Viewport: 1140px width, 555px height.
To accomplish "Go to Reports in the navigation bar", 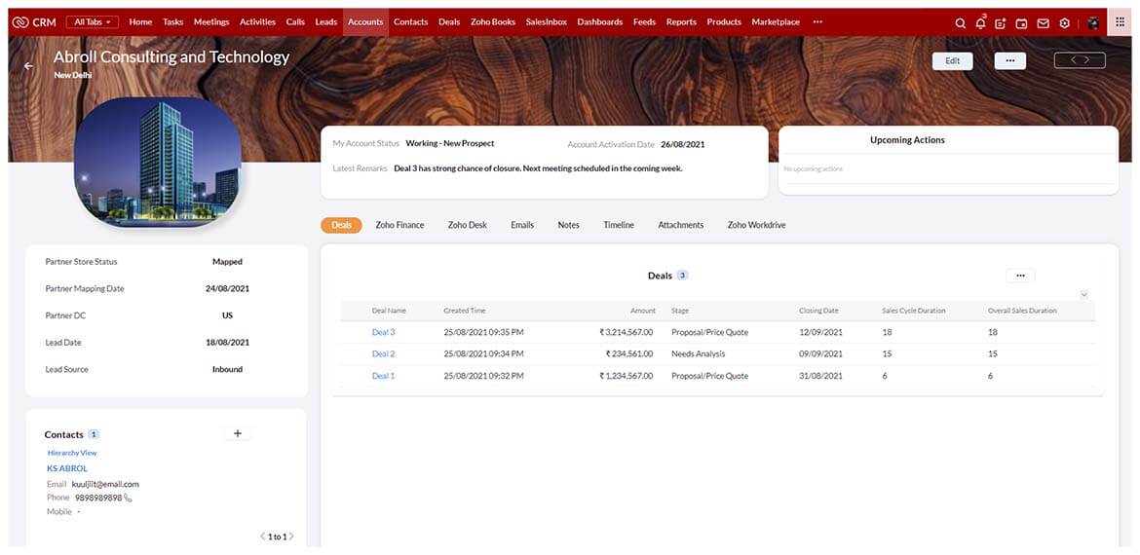I will point(681,21).
